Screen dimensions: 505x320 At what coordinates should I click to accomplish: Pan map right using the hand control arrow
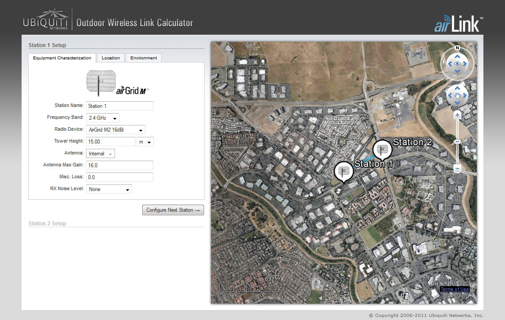point(465,95)
